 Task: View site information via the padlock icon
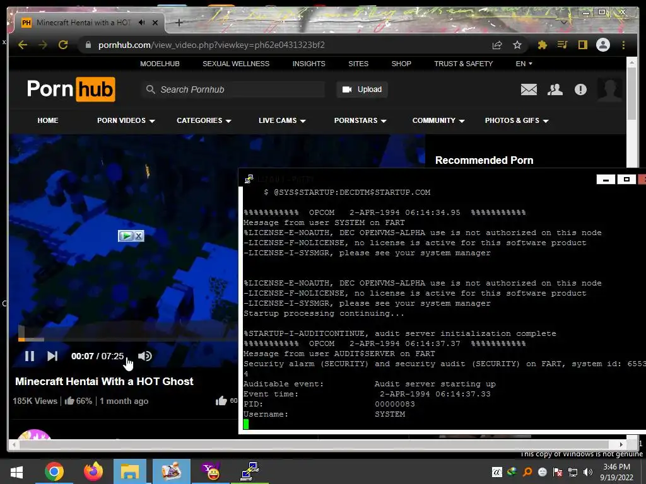(88, 45)
